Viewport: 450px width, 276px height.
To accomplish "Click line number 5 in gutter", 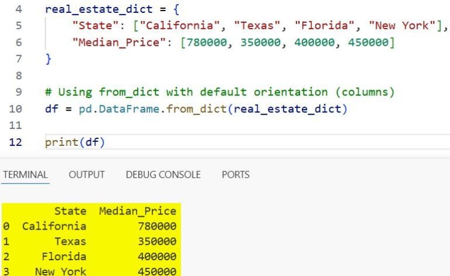I will [x=19, y=26].
